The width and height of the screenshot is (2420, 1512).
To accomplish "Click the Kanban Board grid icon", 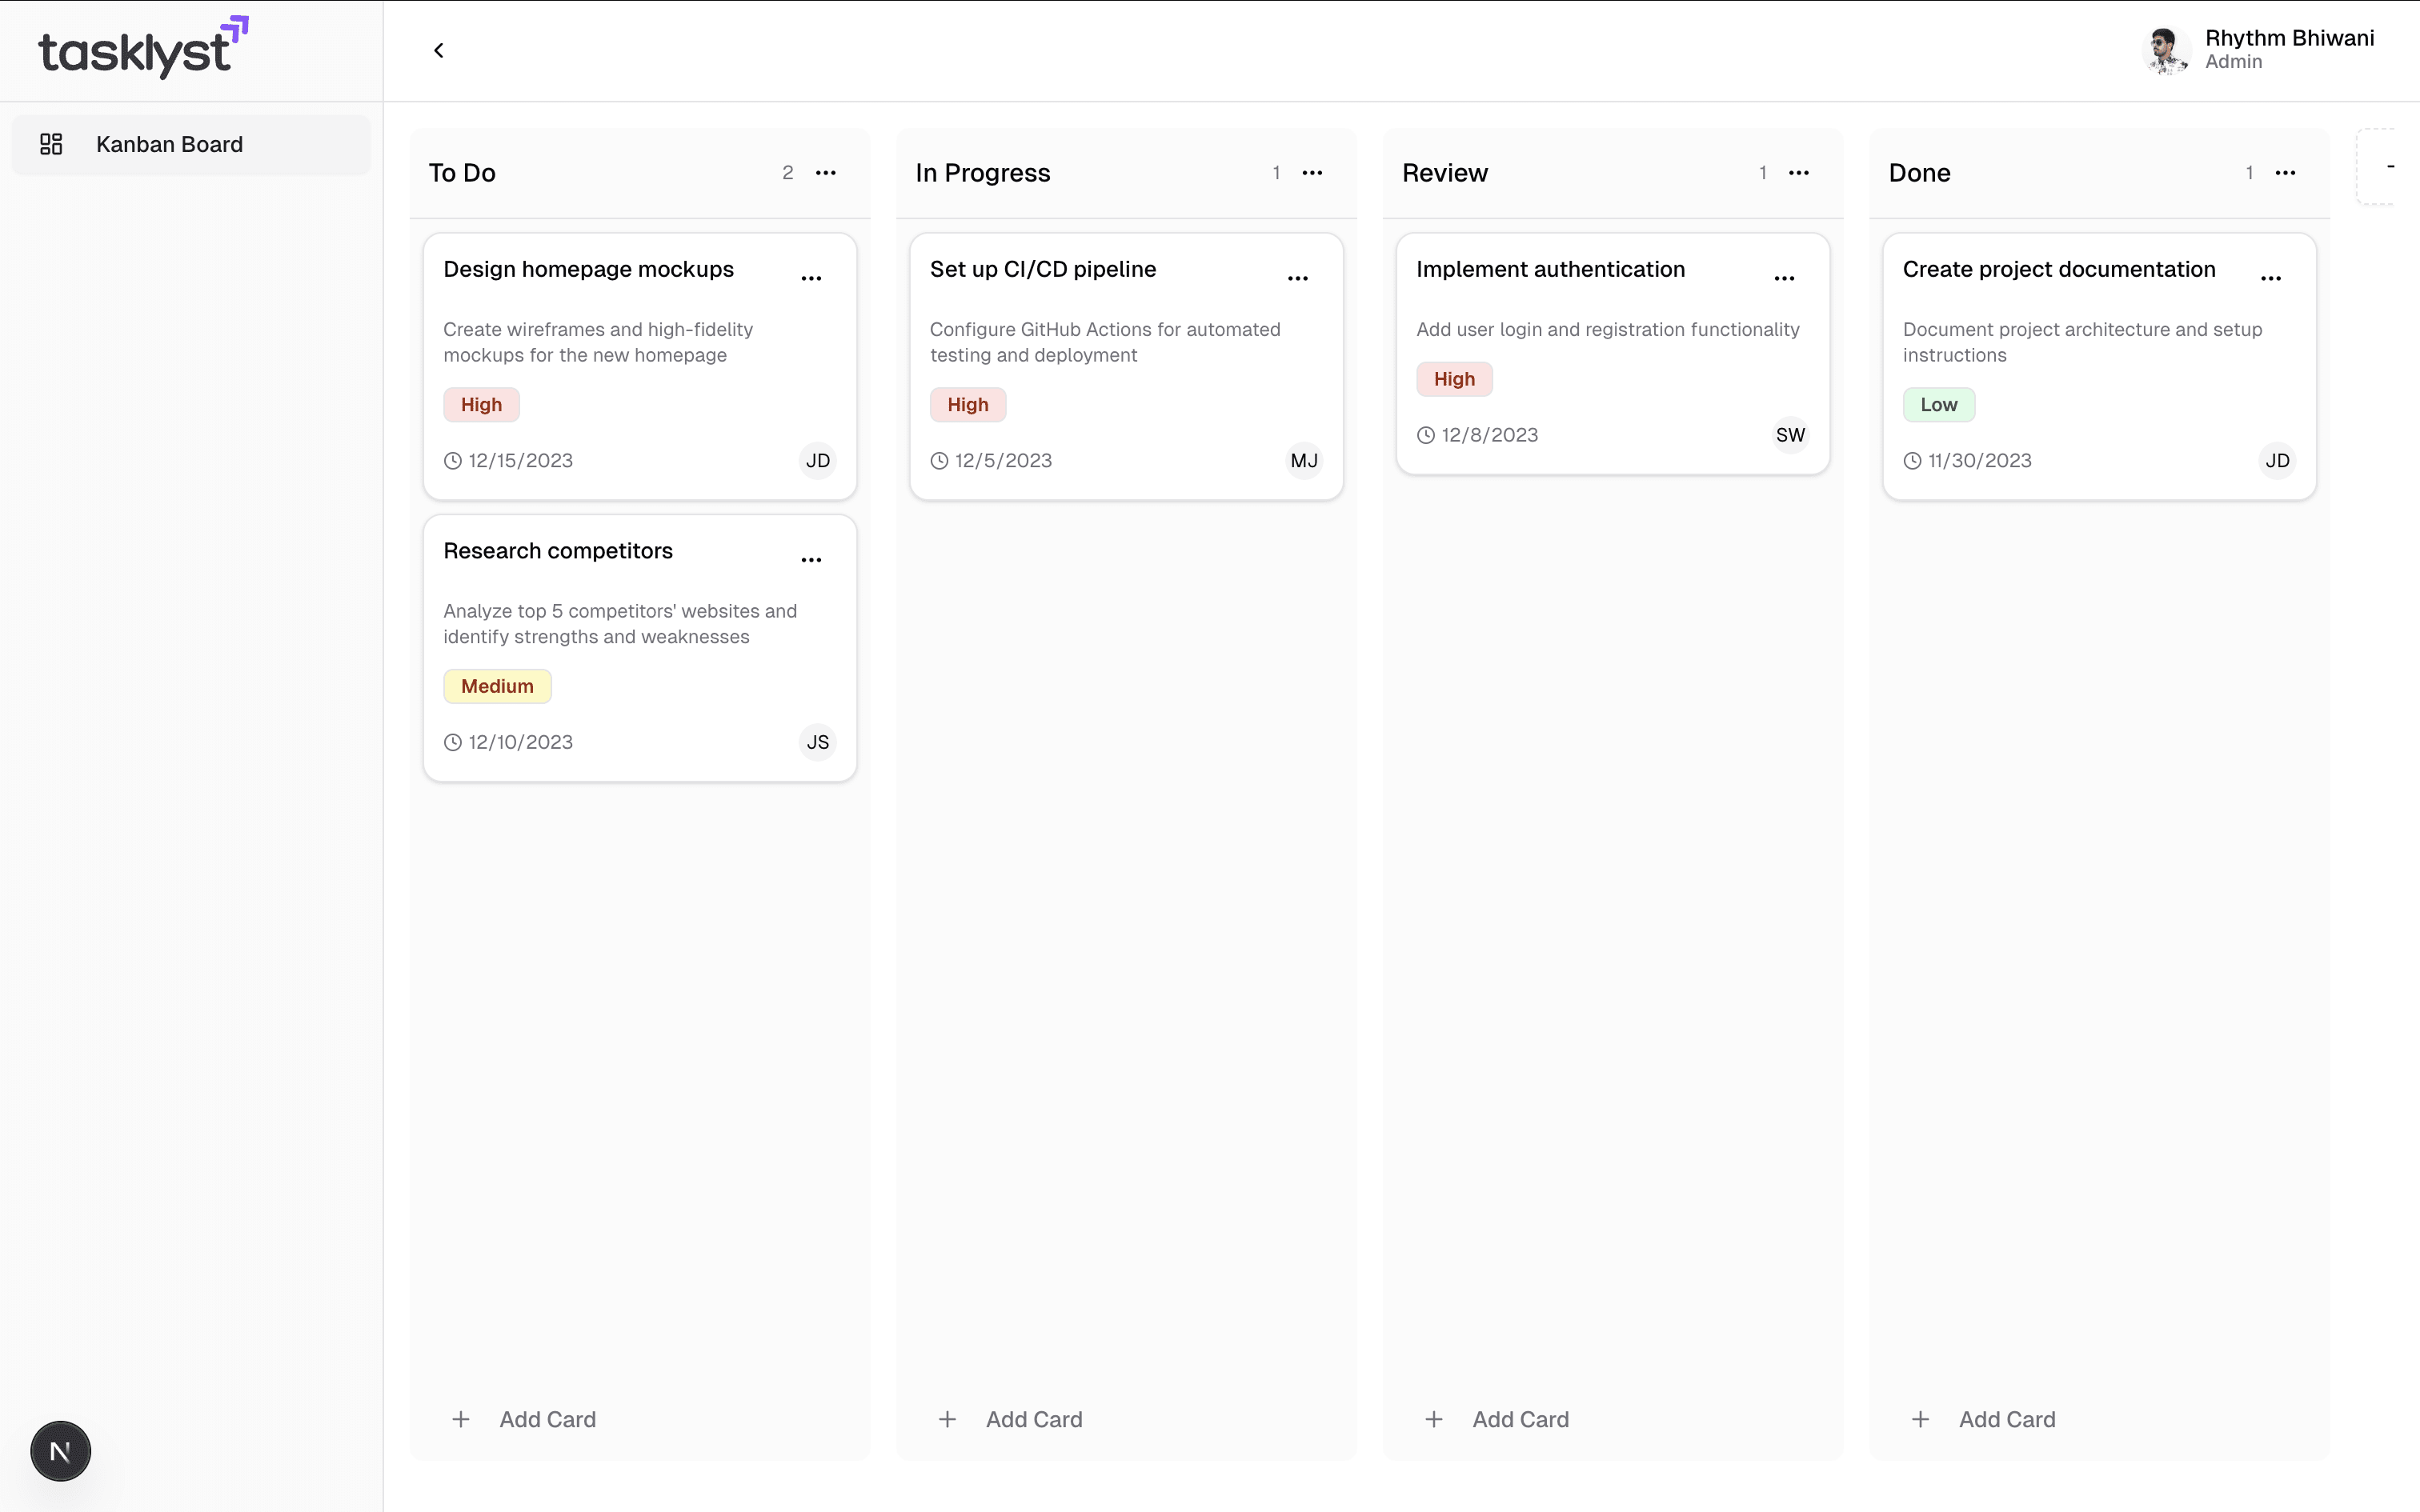I will point(51,144).
